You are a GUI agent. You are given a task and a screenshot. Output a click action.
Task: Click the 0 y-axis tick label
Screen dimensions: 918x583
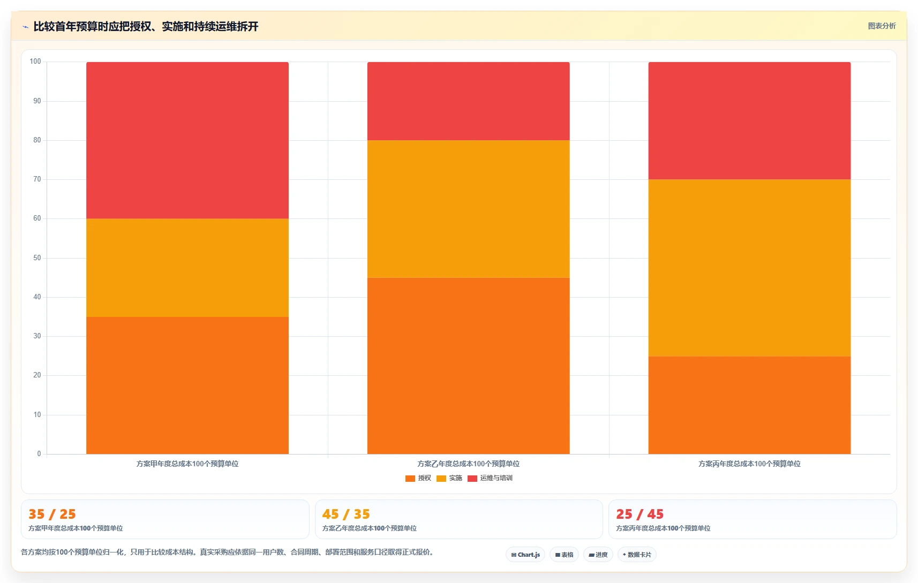(x=39, y=454)
